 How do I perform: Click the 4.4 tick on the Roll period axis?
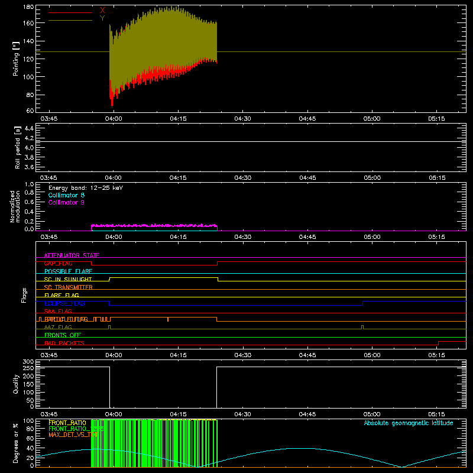click(29, 128)
